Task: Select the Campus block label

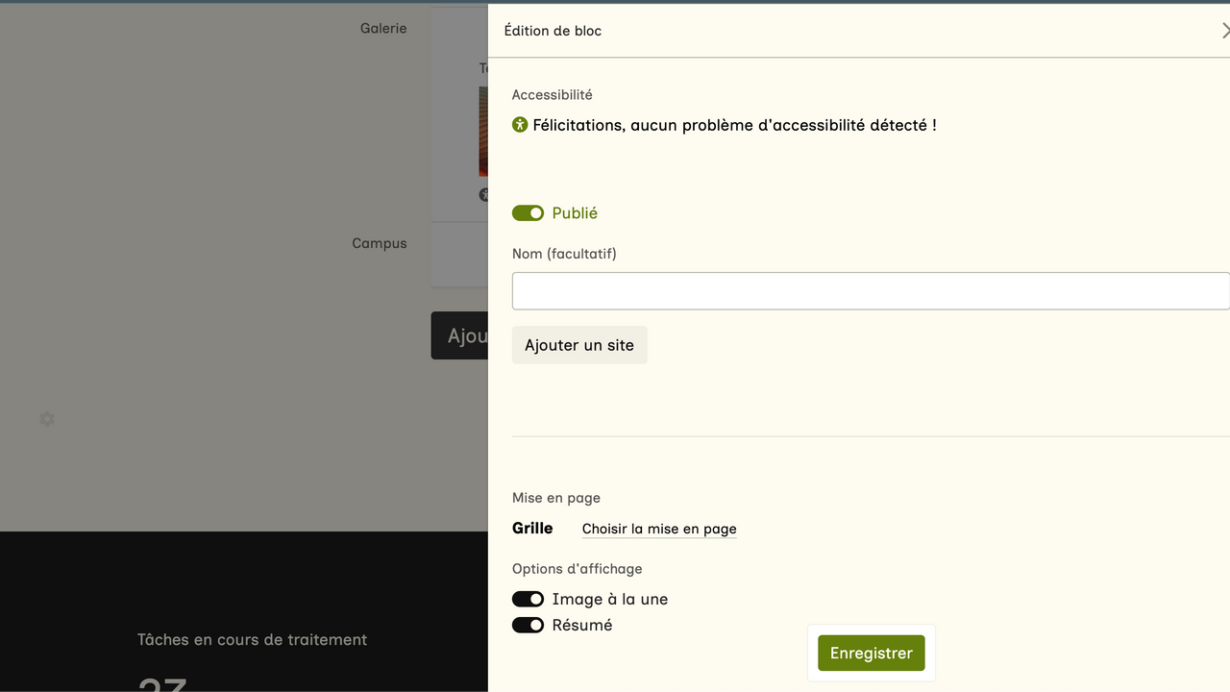Action: click(379, 244)
